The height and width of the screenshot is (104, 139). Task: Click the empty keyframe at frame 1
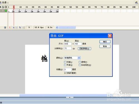pyautogui.click(x=9, y=12)
